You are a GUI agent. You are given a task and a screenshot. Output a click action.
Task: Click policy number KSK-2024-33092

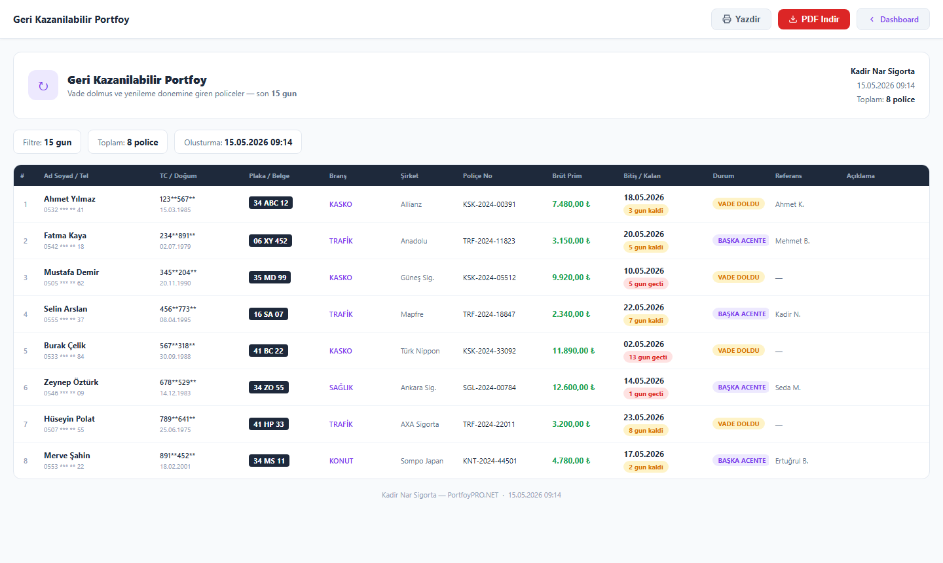coord(489,351)
